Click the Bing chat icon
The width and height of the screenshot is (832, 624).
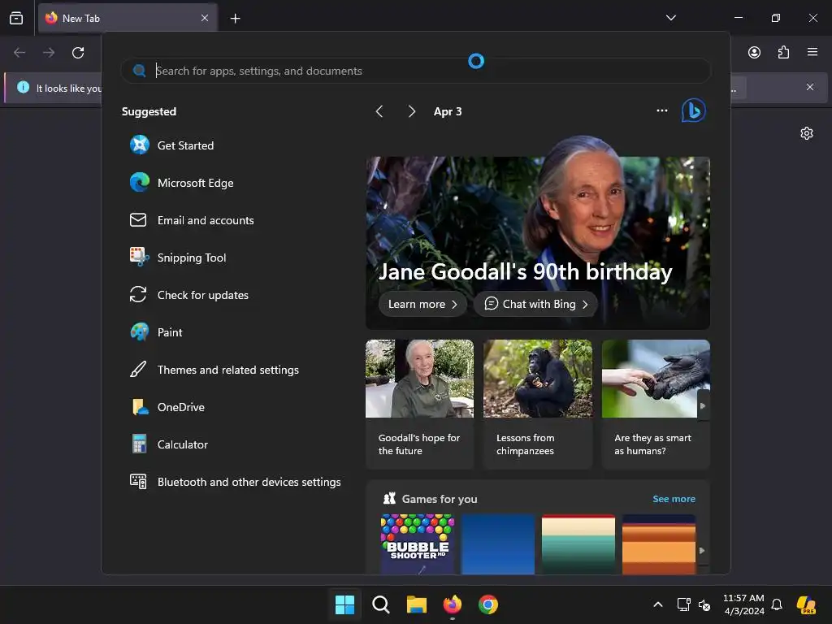[694, 110]
